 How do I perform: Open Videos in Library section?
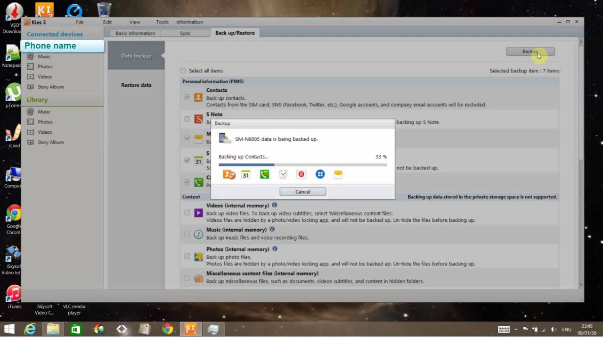coord(45,132)
